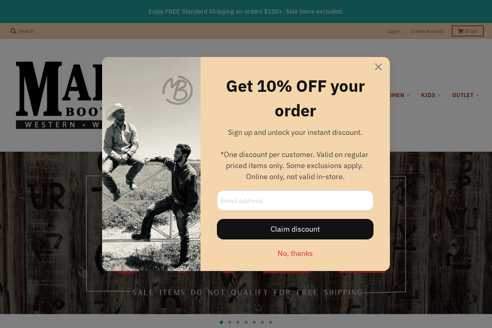
Task: Decline with No, thanks link
Action: 295,253
